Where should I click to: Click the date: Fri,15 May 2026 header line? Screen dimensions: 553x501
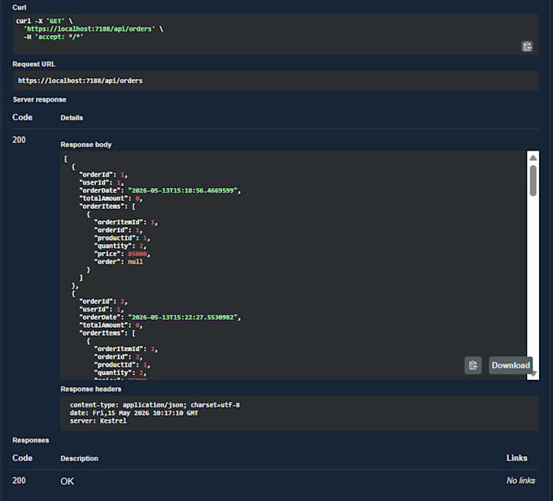[134, 413]
